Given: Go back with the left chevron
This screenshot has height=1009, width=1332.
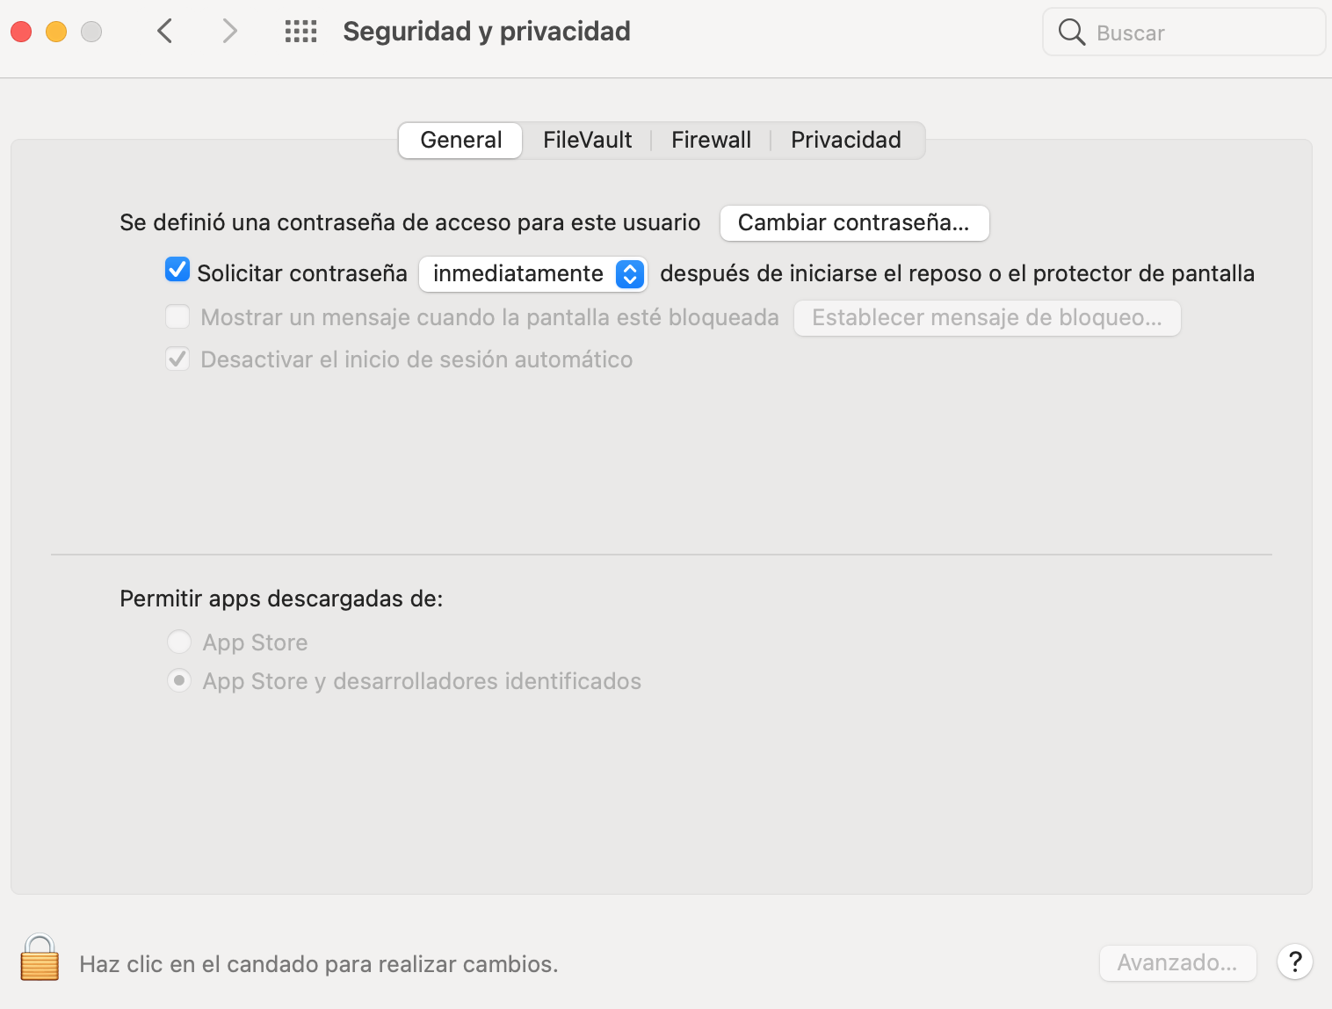Looking at the screenshot, I should (x=165, y=32).
